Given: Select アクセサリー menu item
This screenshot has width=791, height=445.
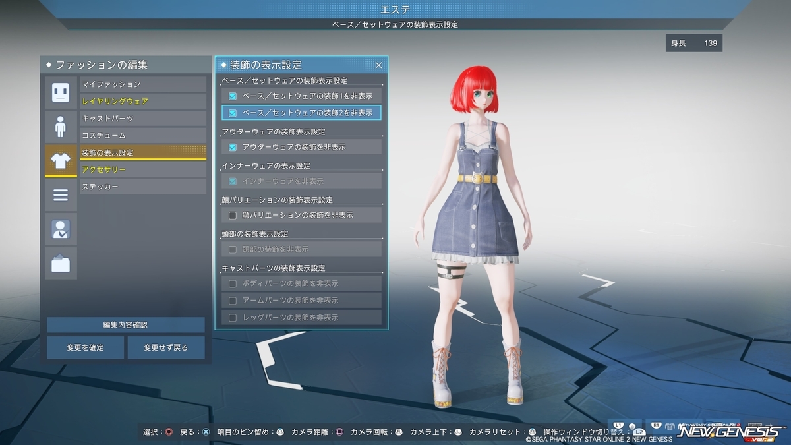Looking at the screenshot, I should click(x=143, y=170).
